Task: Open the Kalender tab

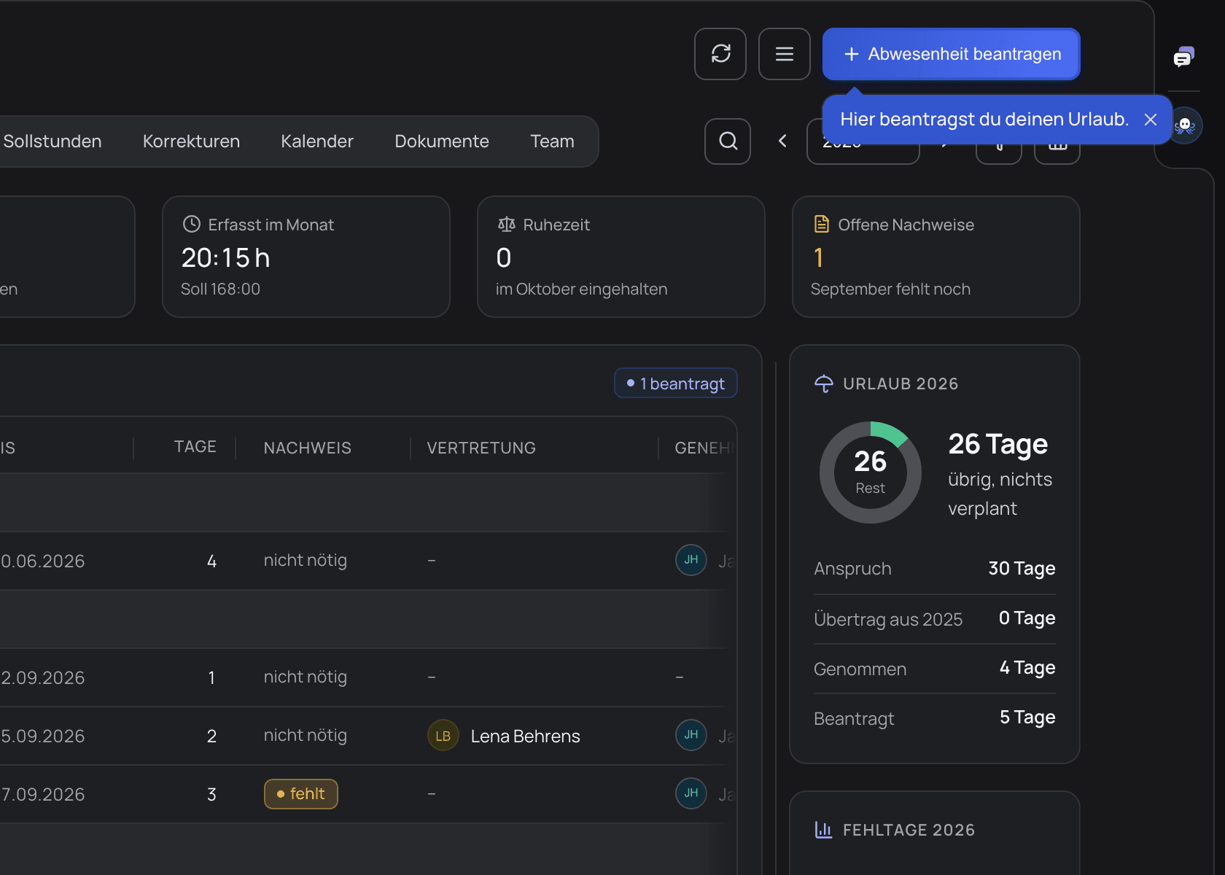Action: 317,141
